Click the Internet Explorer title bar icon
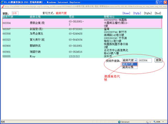Viewport: 168px width, 124px height. point(2,2)
